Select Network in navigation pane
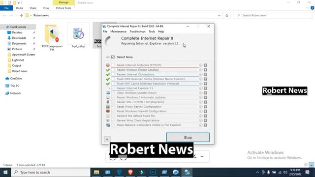The image size is (315, 177). pyautogui.click(x=15, y=93)
